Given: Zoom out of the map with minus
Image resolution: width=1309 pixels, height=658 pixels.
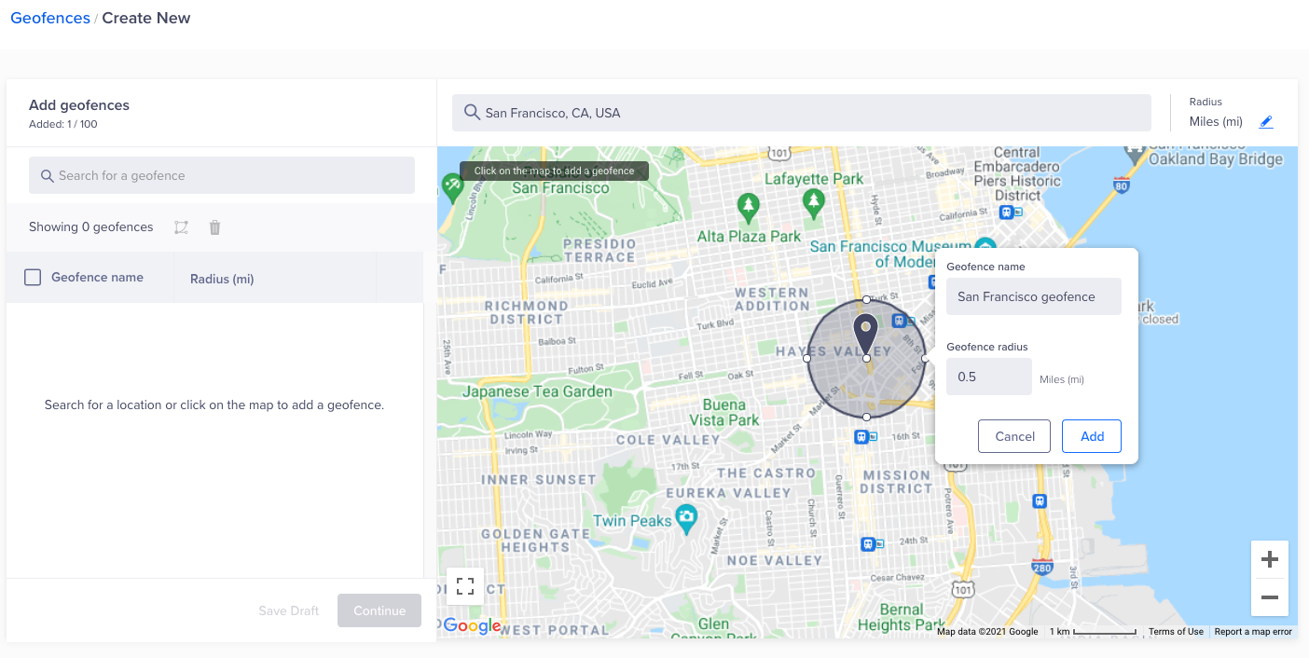Looking at the screenshot, I should [1269, 597].
